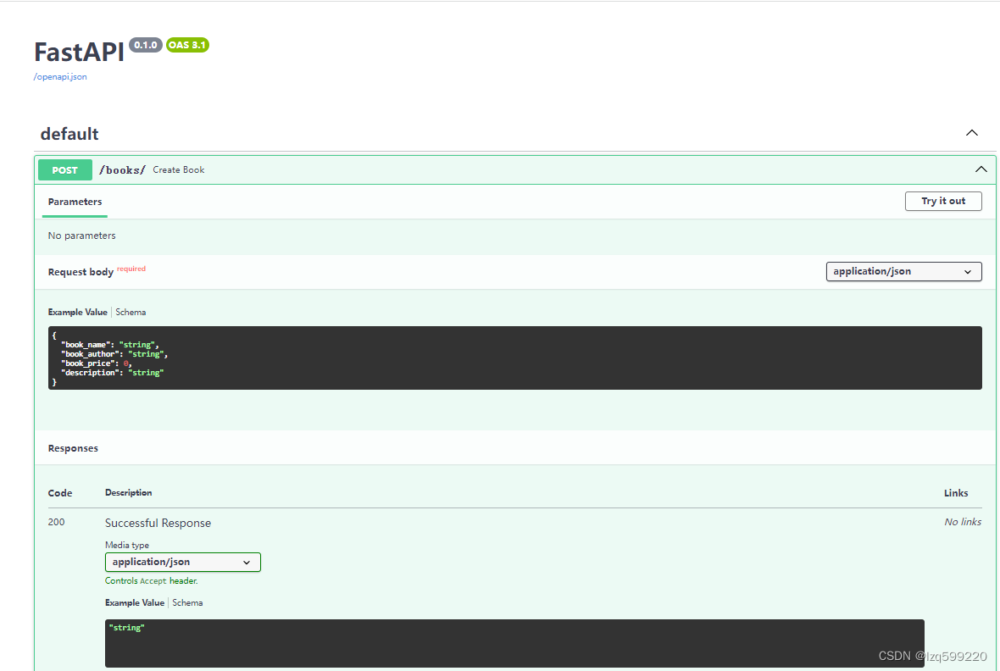Click the No parameters text
1000x671 pixels.
click(x=81, y=236)
